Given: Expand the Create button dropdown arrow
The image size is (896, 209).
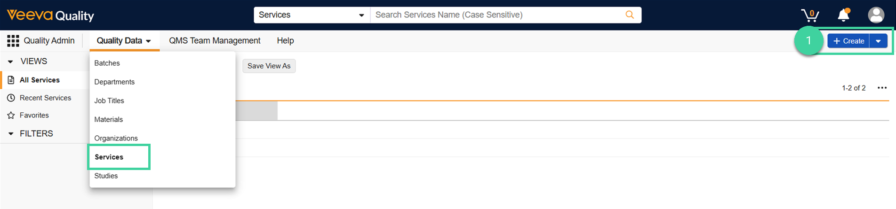Looking at the screenshot, I should coord(878,41).
